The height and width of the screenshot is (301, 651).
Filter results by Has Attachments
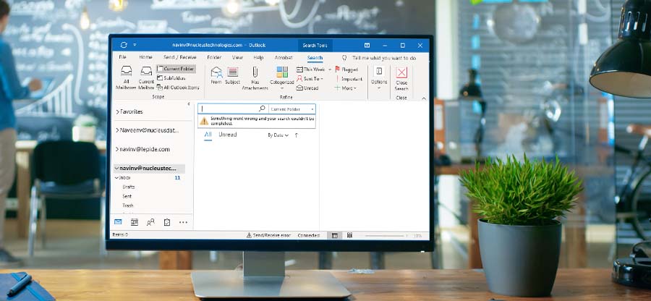(x=255, y=78)
